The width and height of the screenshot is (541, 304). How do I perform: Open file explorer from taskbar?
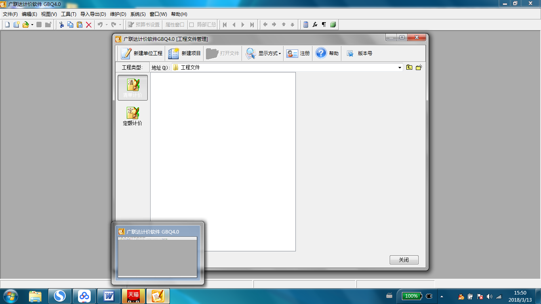click(35, 296)
